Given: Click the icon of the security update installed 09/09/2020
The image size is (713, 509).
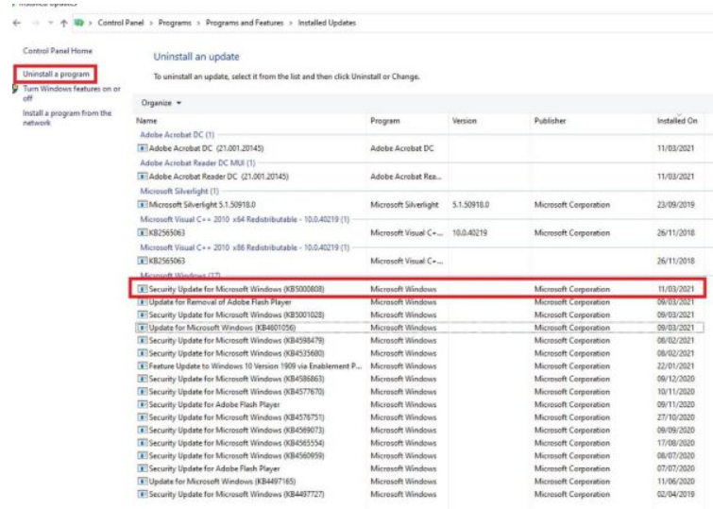Looking at the screenshot, I should click(x=143, y=430).
